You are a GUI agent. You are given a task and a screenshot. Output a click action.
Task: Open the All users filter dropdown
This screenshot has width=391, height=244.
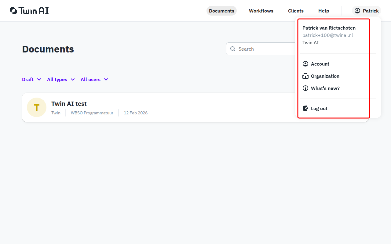(94, 79)
